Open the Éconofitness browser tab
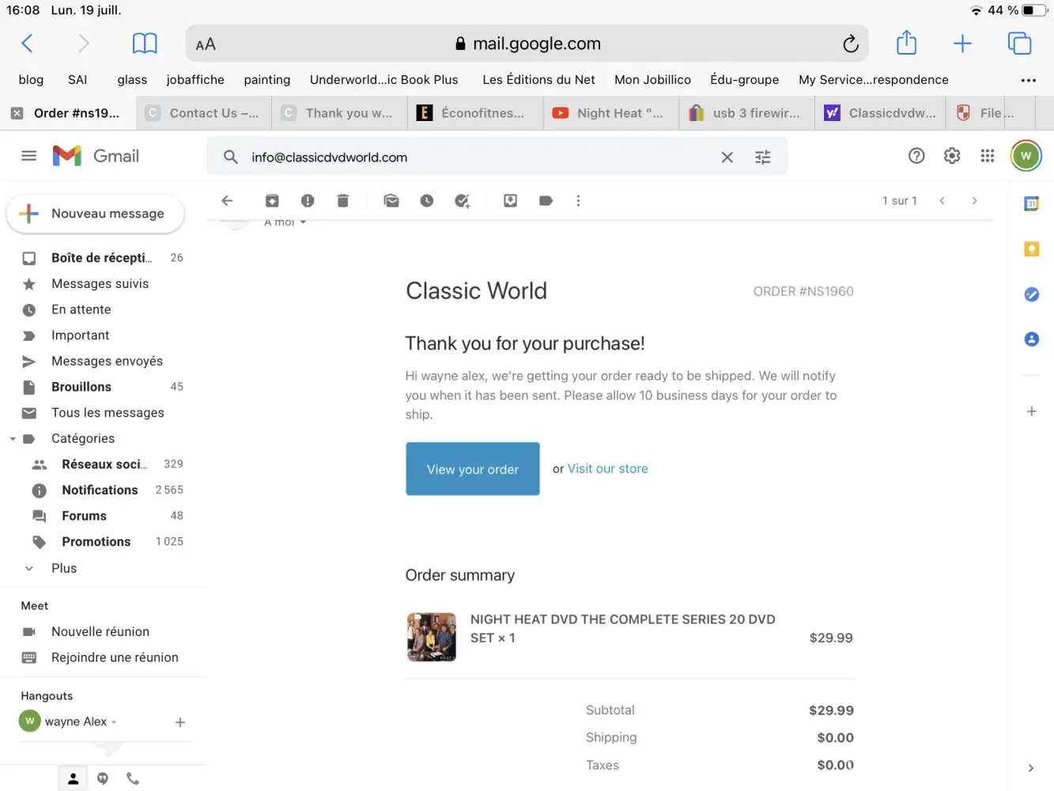The width and height of the screenshot is (1054, 791). [x=474, y=113]
